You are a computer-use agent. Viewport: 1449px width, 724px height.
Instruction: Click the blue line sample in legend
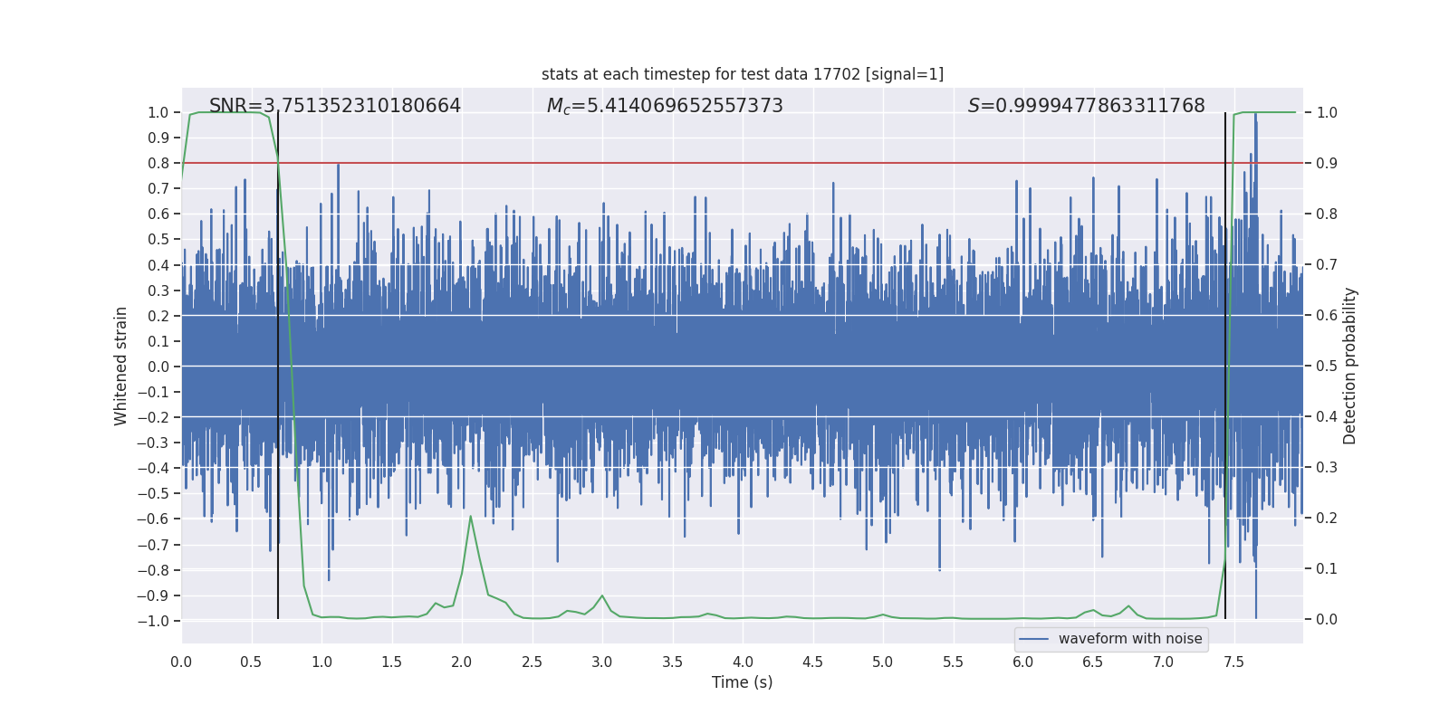click(1033, 639)
